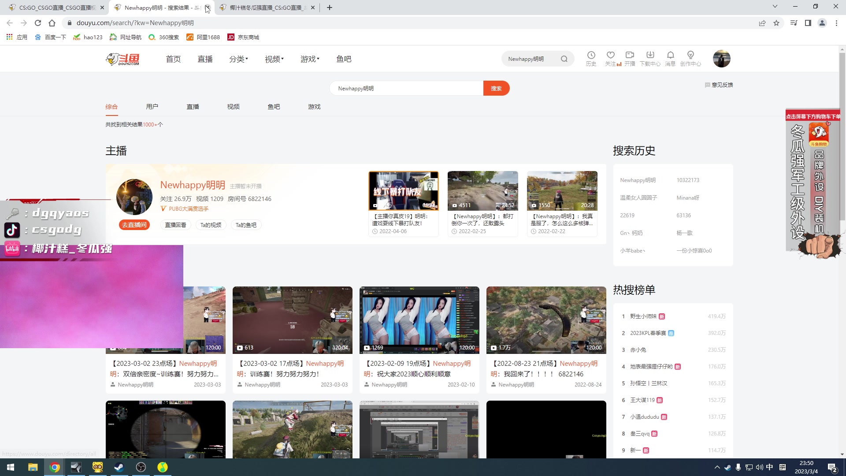Select search history item 温柔女人圆圆子
The image size is (846, 476).
638,198
